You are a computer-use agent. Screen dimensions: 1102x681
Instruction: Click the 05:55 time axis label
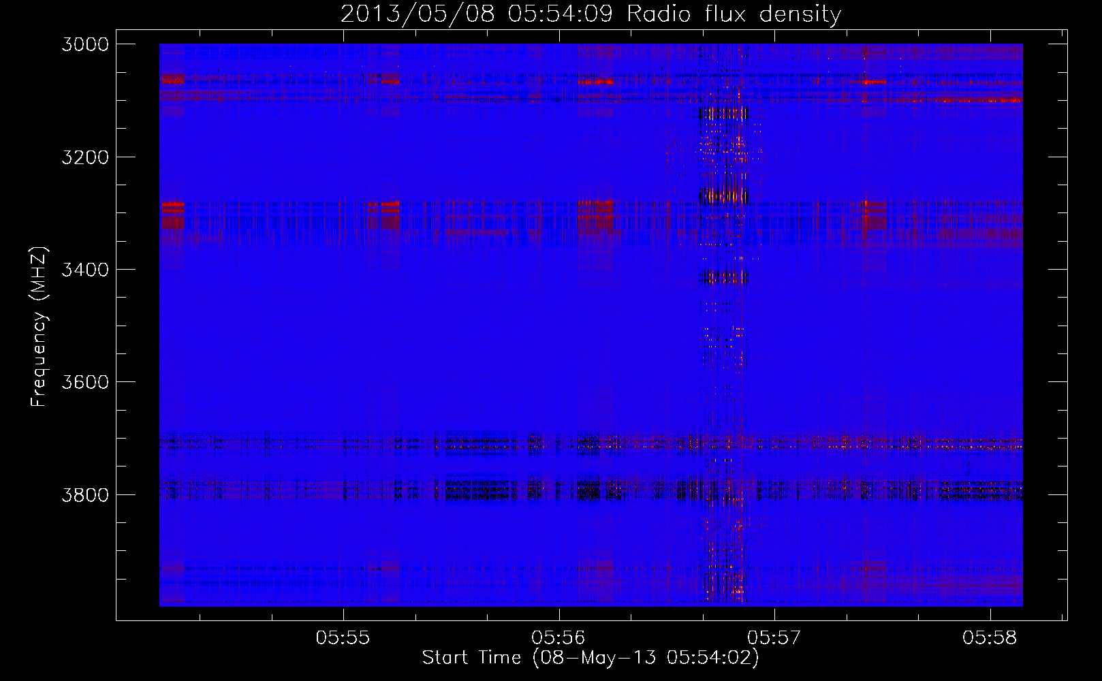click(x=343, y=638)
